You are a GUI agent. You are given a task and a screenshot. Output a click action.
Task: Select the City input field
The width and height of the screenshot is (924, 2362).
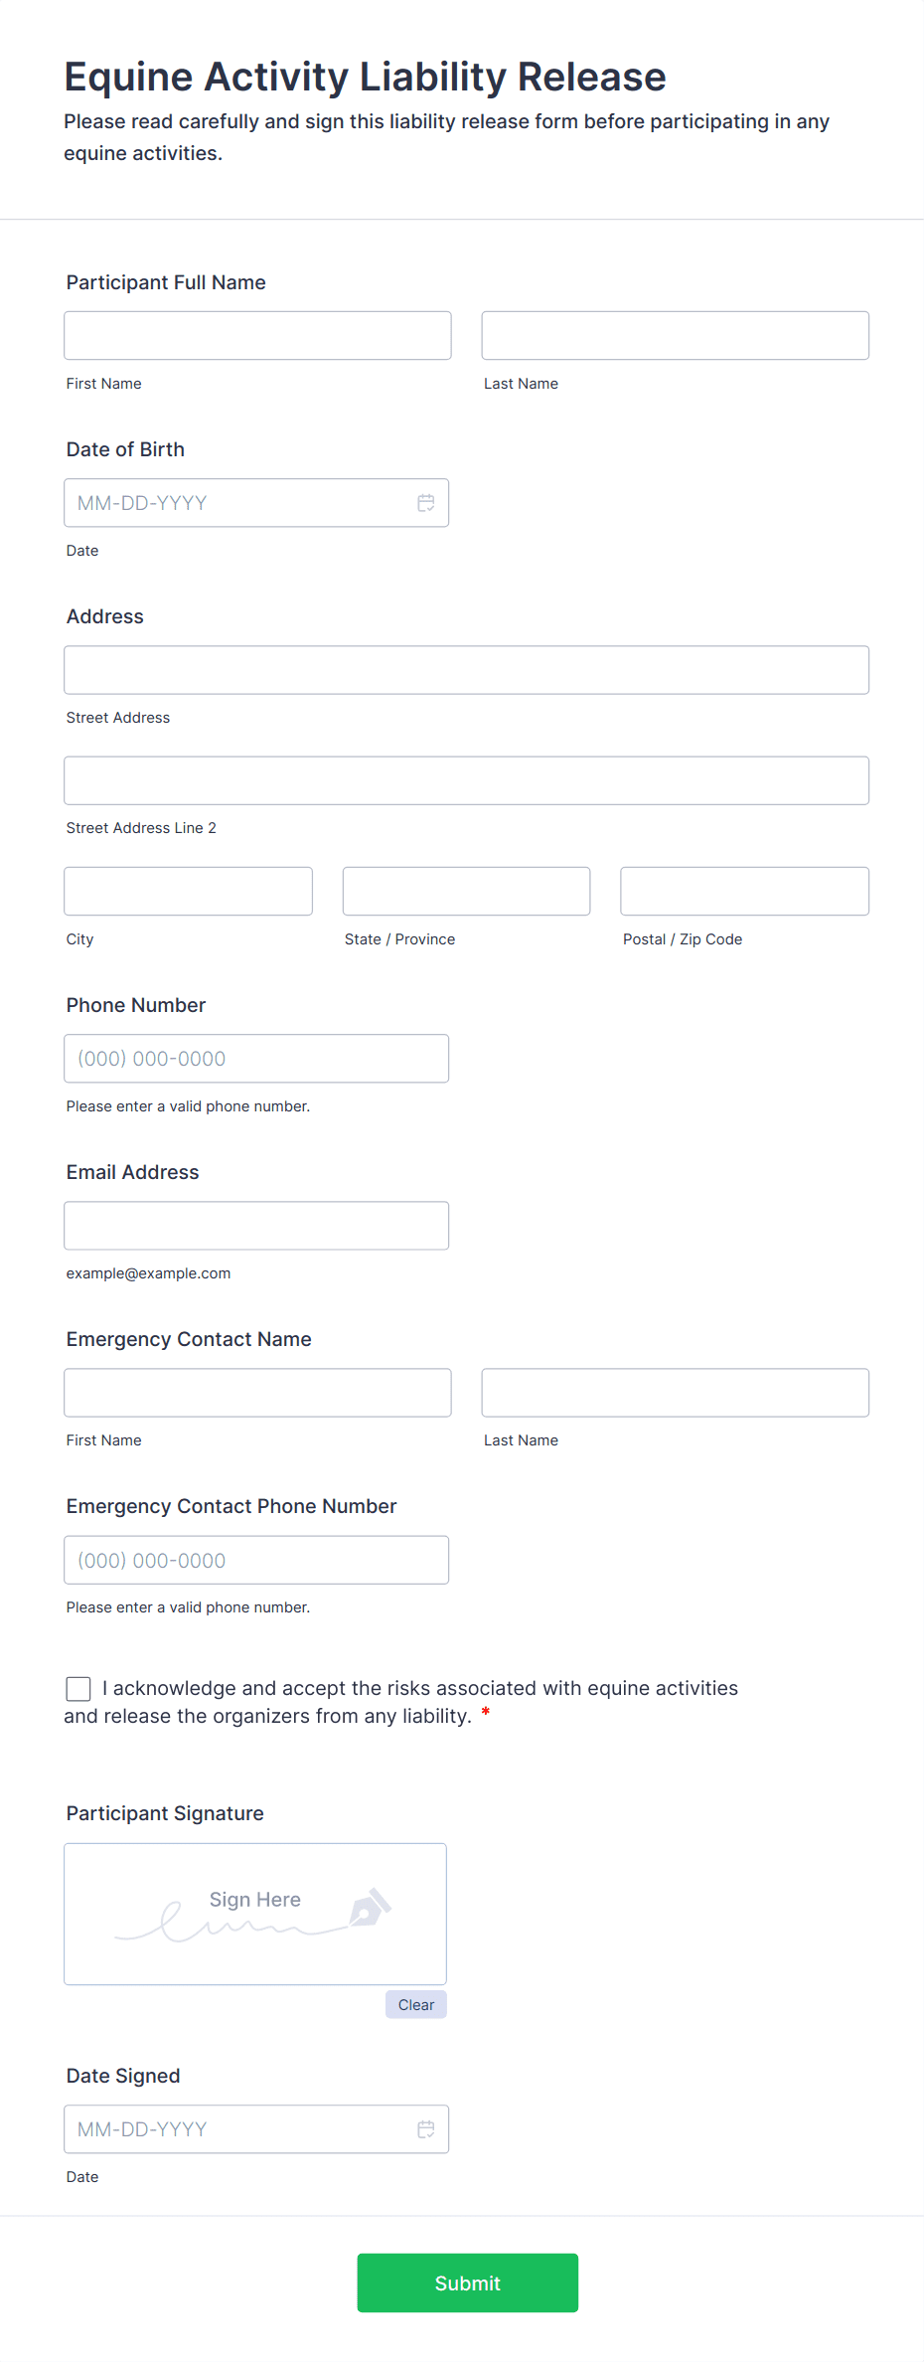click(x=188, y=891)
